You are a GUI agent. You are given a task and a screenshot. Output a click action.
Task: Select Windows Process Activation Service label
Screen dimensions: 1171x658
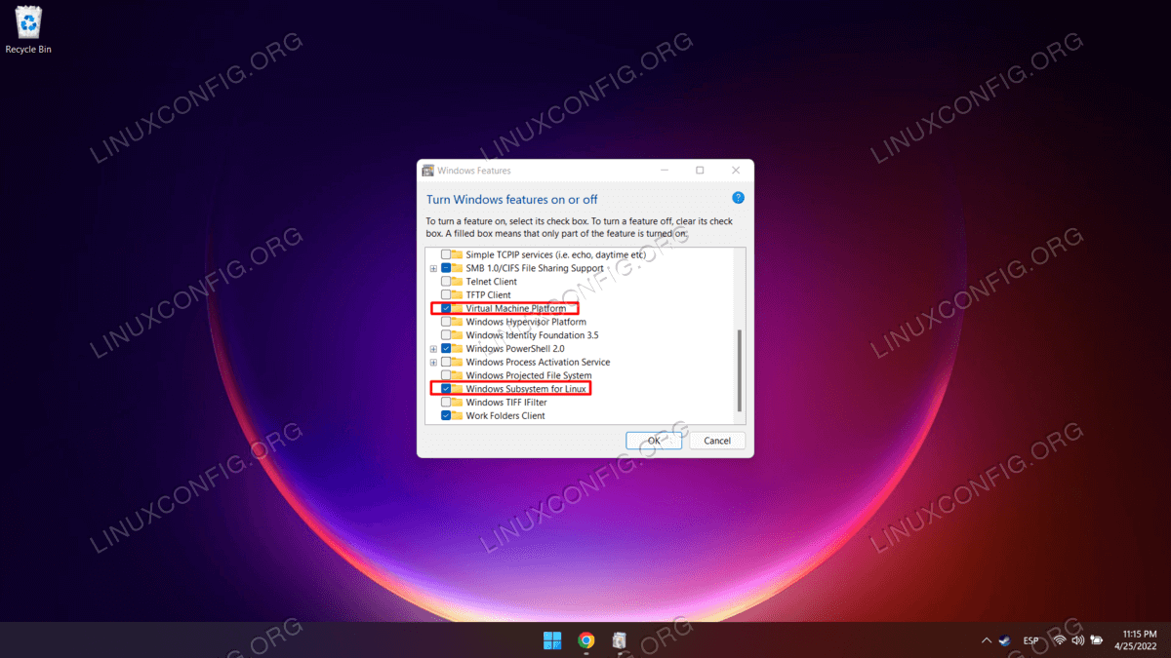pos(538,362)
